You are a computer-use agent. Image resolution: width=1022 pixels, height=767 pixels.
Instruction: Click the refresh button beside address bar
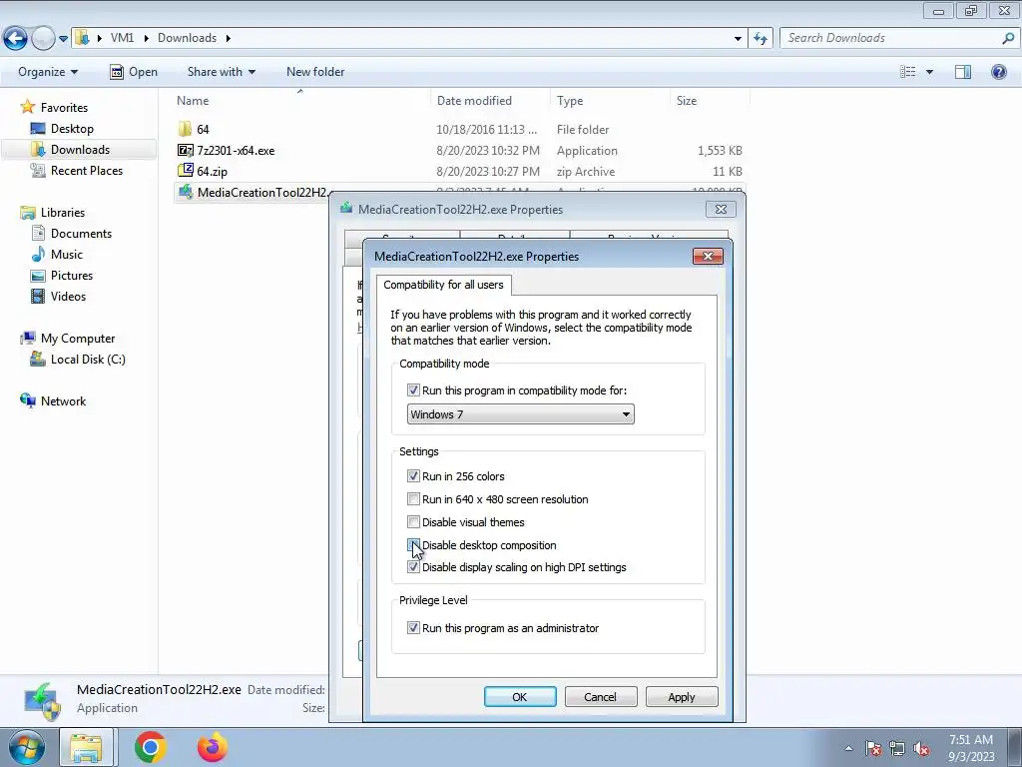coord(761,38)
